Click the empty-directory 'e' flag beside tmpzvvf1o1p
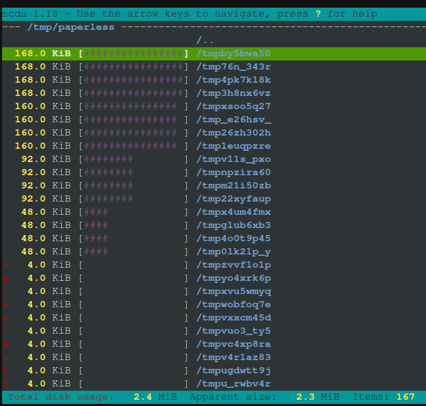Screen dimensions: 426x406 tap(6, 265)
